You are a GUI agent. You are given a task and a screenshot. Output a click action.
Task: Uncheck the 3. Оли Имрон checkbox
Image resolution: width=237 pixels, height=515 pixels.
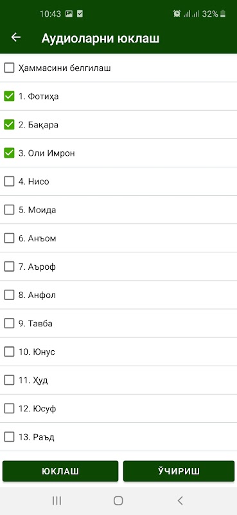pos(9,153)
